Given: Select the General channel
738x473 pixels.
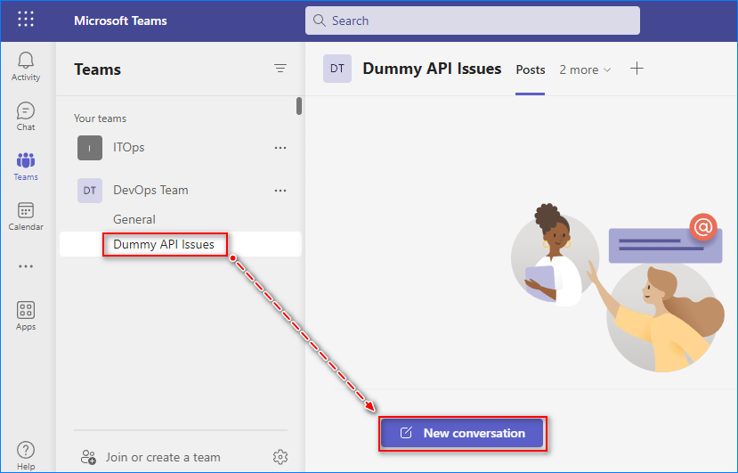Looking at the screenshot, I should 134,219.
